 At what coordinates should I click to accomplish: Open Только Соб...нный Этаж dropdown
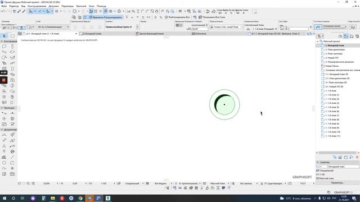[226, 27]
